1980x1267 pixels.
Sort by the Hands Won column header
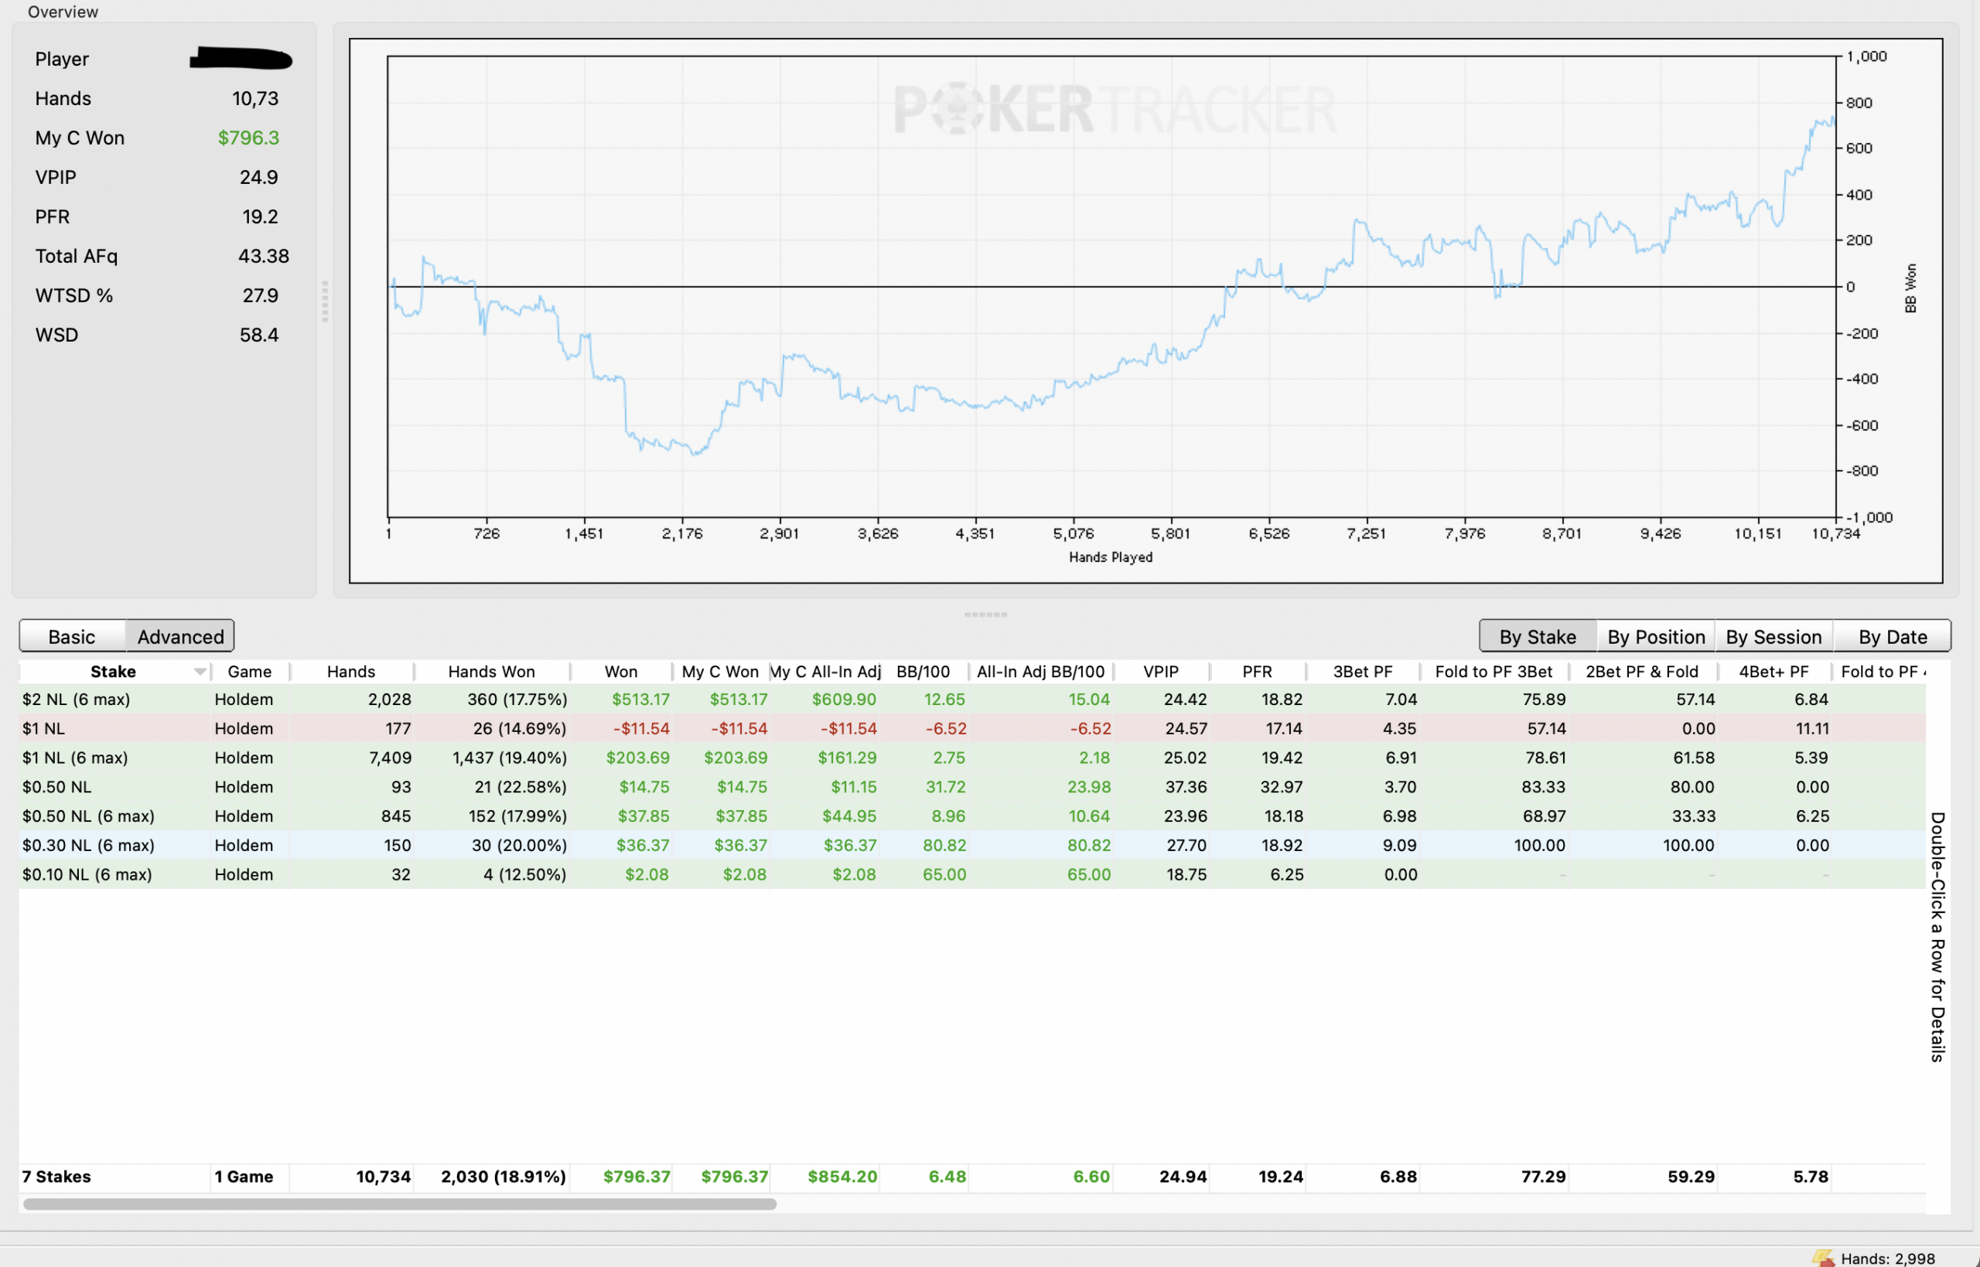pos(491,673)
